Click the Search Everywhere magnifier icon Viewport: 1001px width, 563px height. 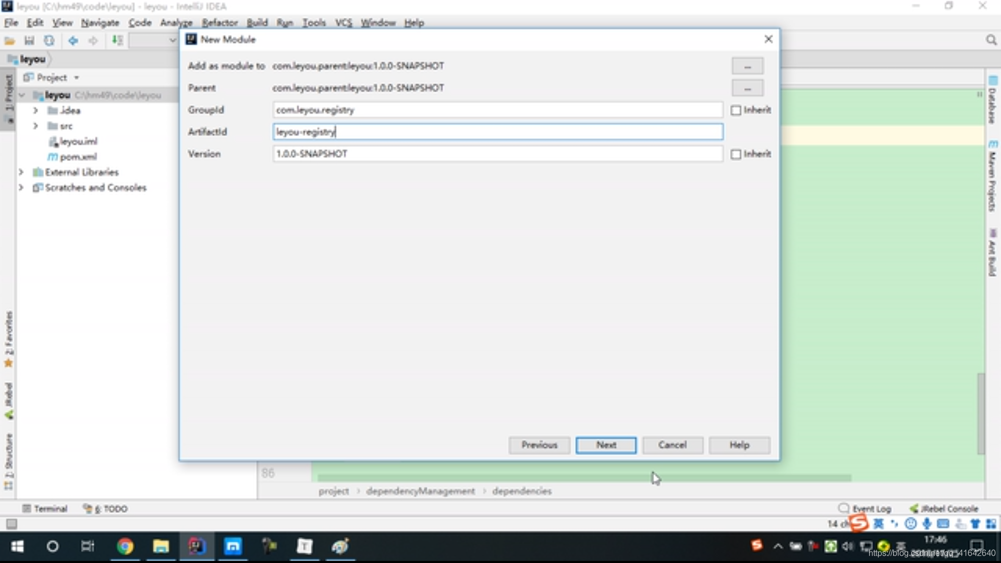[x=991, y=40]
